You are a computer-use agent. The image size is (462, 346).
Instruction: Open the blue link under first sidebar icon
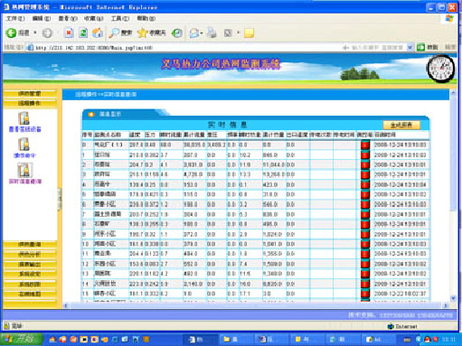25,129
